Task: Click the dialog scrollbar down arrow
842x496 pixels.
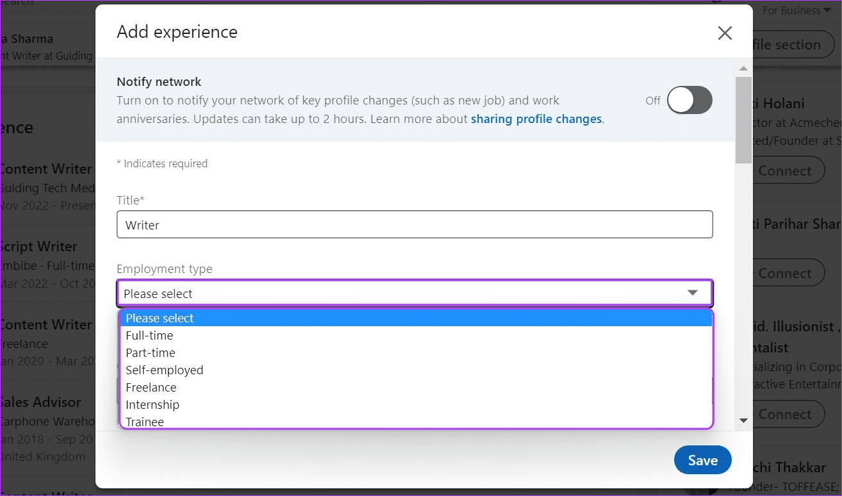Action: tap(743, 420)
